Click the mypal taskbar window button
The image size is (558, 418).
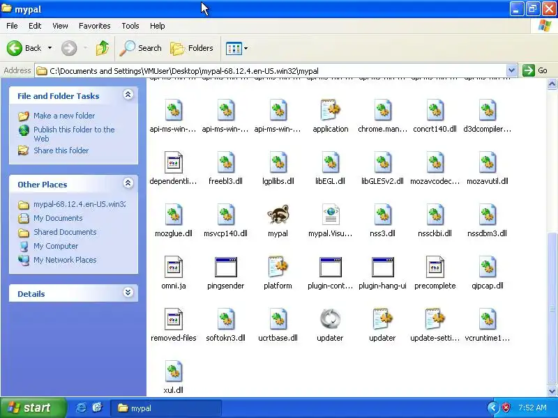pos(166,408)
